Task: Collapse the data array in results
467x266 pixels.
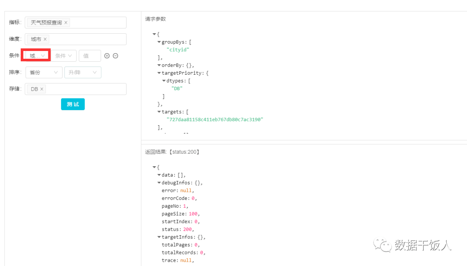Action: coord(159,175)
